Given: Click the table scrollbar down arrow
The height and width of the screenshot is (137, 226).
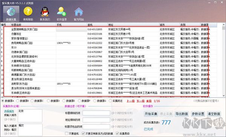Looking at the screenshot, I should pyautogui.click(x=224, y=95).
